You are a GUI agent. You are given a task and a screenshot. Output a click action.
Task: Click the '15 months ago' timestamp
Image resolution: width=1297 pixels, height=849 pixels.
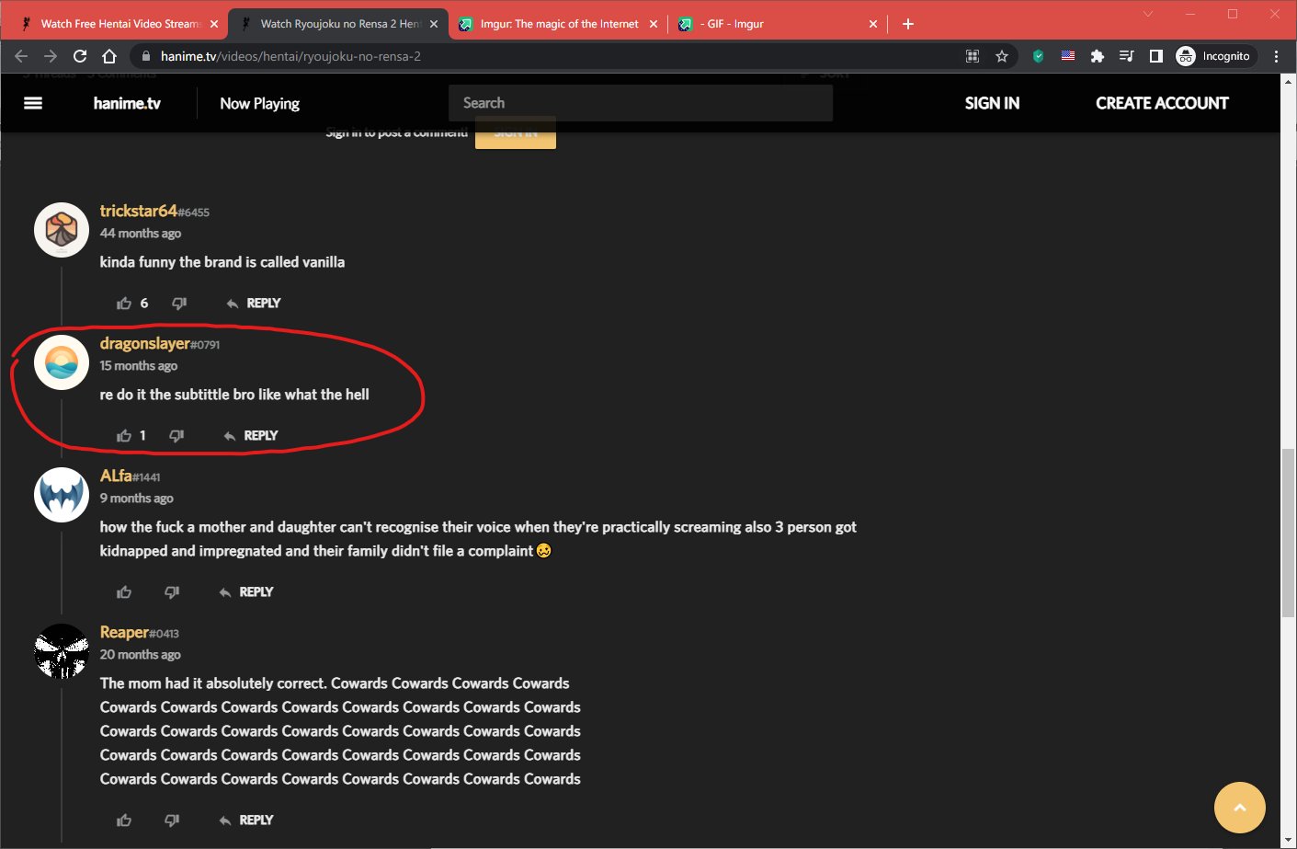[x=139, y=366]
